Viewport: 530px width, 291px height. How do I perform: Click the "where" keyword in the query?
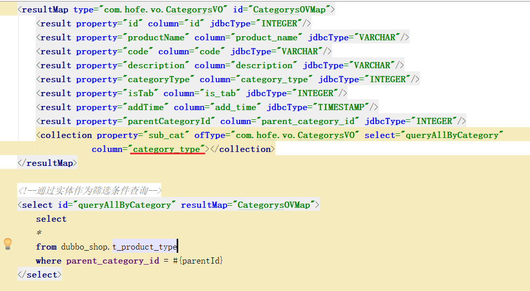point(49,261)
